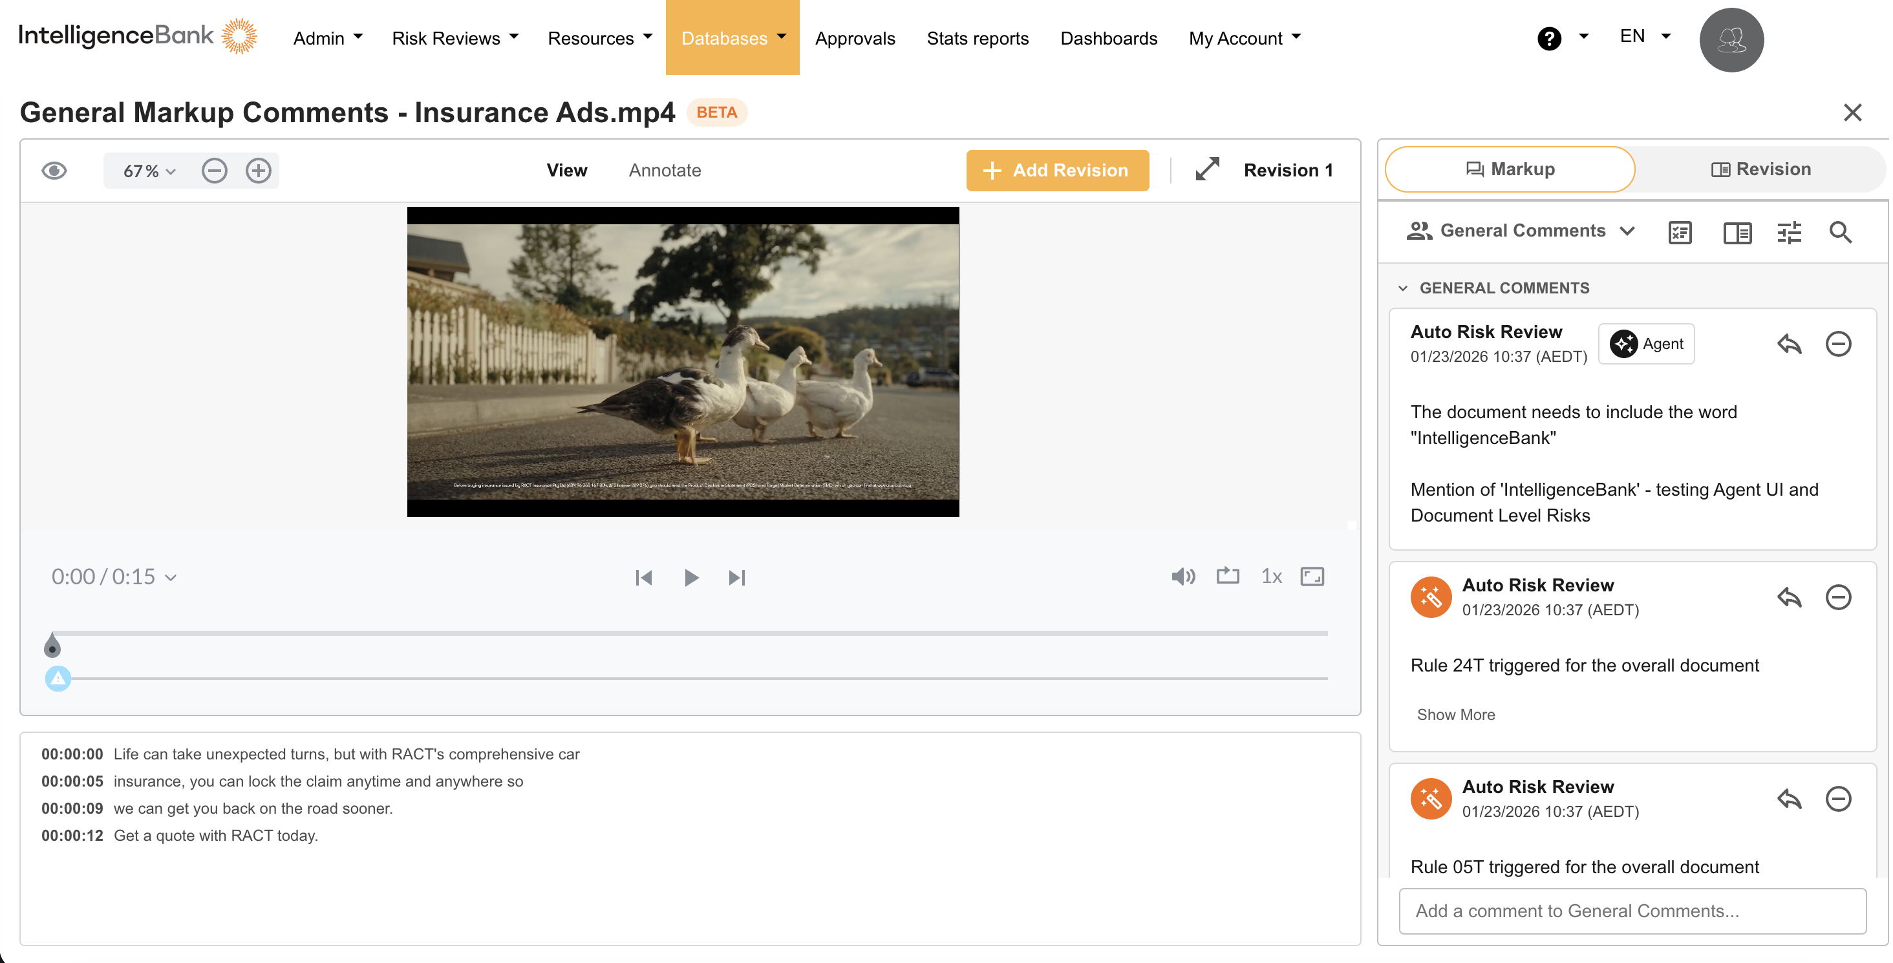Click the Add a comment input field
Viewport: 1893px width, 963px height.
(x=1632, y=910)
